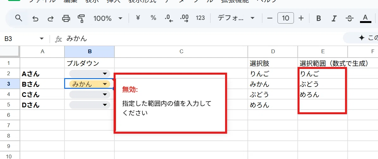Viewport: 378px width, 159px height.
Task: Increase decimal places
Action: click(185, 18)
